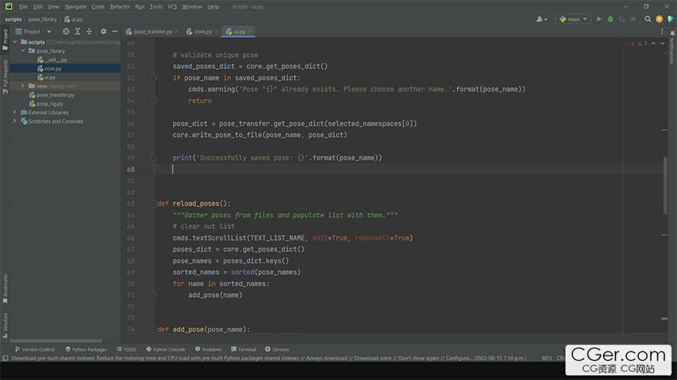Viewport: 677px width, 380px height.
Task: Expand Scratches and Consoles node
Action: (x=15, y=121)
